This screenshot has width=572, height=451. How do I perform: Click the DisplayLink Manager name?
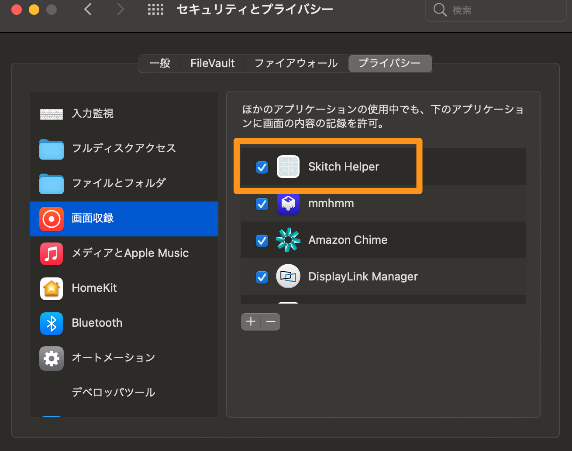coord(363,277)
